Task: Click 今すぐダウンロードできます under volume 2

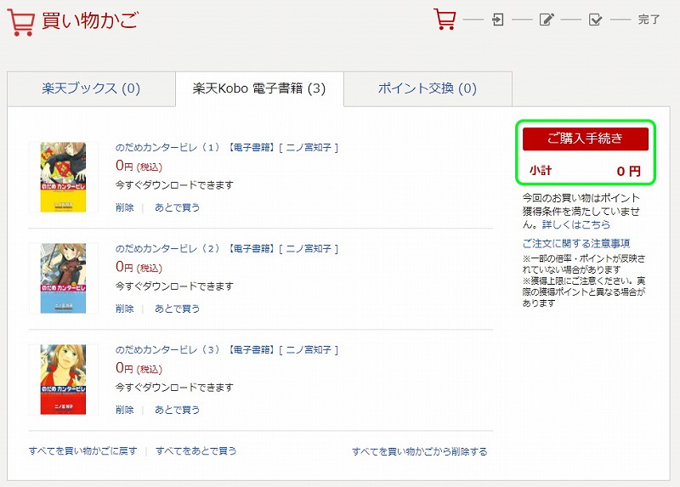Action: [174, 286]
